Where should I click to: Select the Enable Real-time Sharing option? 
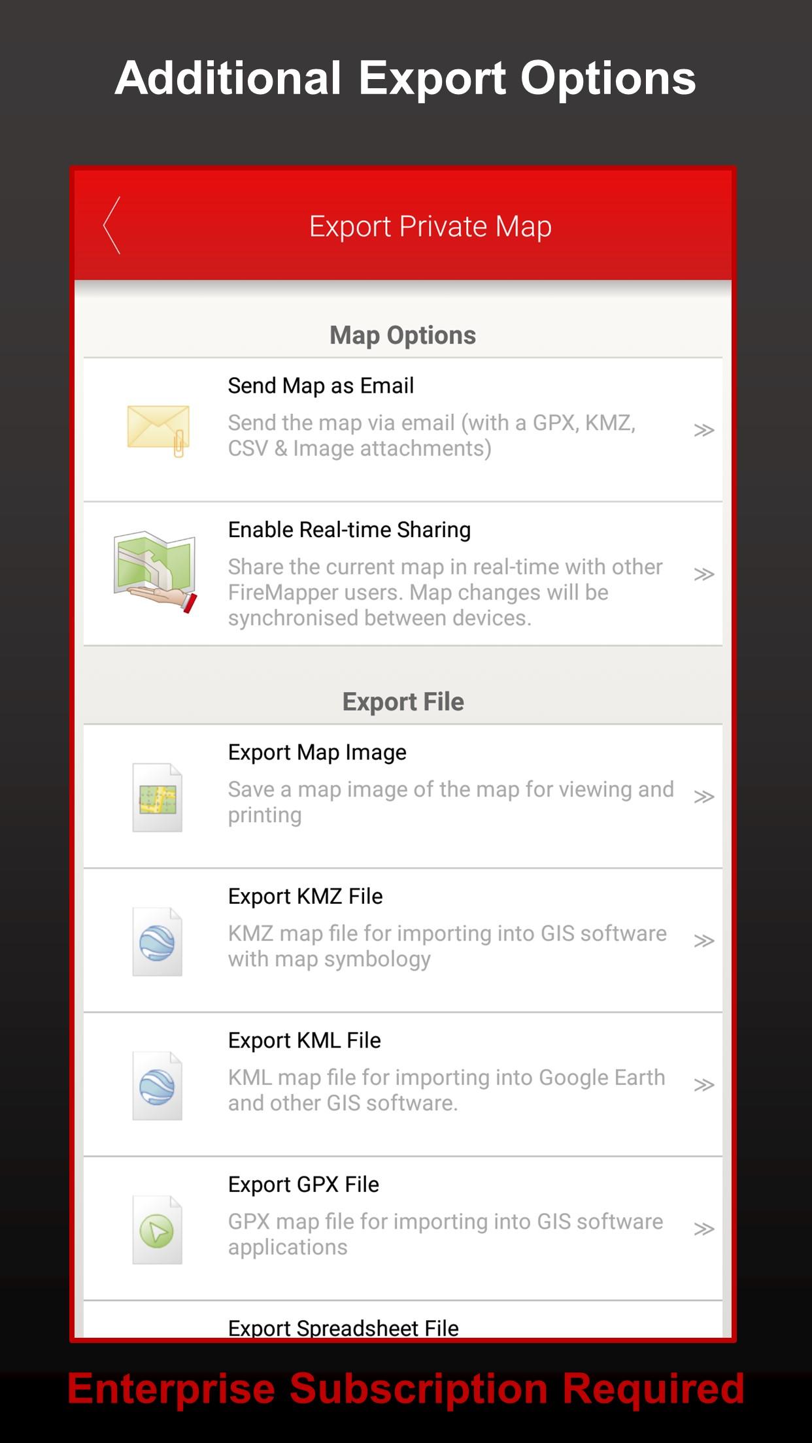[403, 574]
